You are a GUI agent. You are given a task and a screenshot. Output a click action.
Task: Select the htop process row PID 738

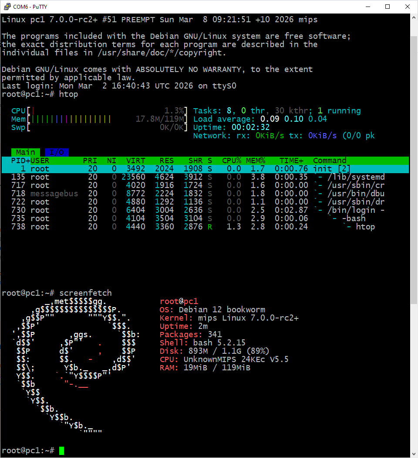pos(205,227)
